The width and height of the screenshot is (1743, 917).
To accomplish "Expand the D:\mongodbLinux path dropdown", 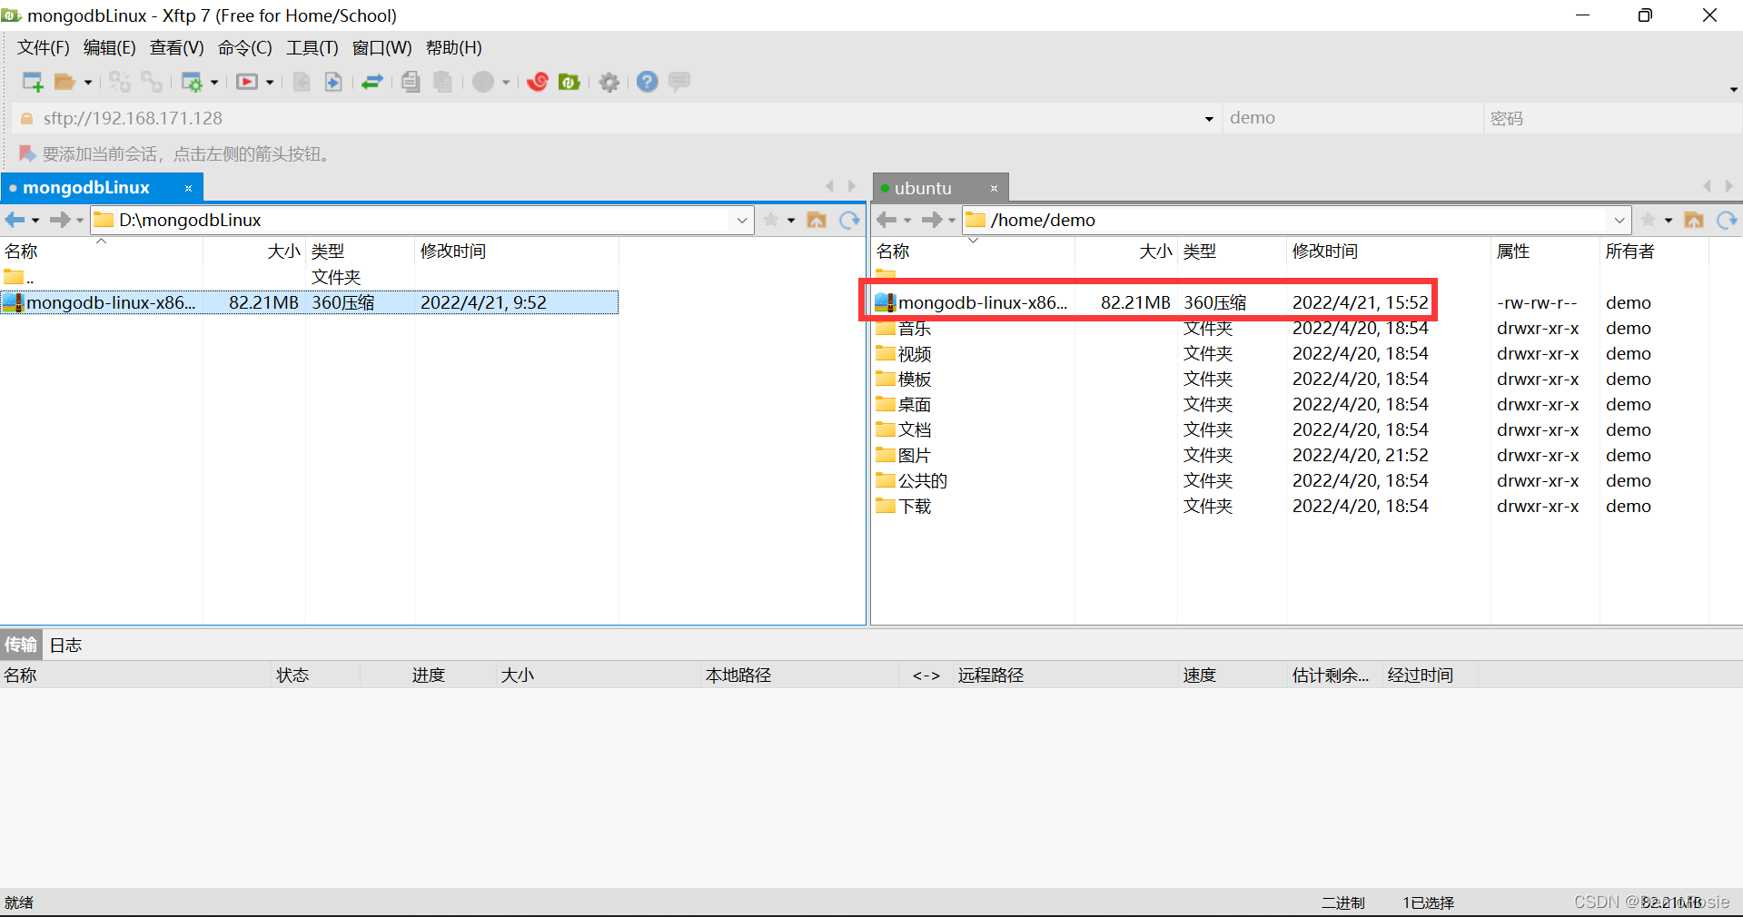I will pyautogui.click(x=742, y=220).
